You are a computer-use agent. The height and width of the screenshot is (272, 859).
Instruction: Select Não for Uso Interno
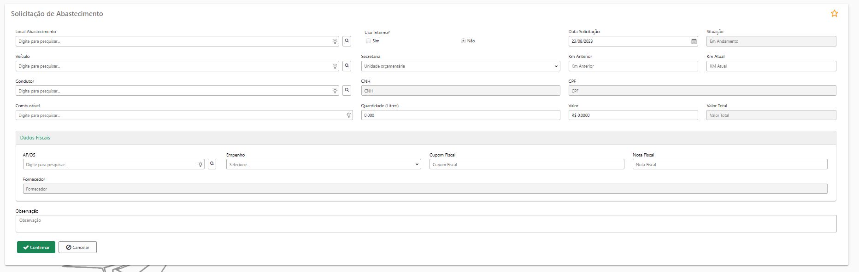pyautogui.click(x=463, y=41)
